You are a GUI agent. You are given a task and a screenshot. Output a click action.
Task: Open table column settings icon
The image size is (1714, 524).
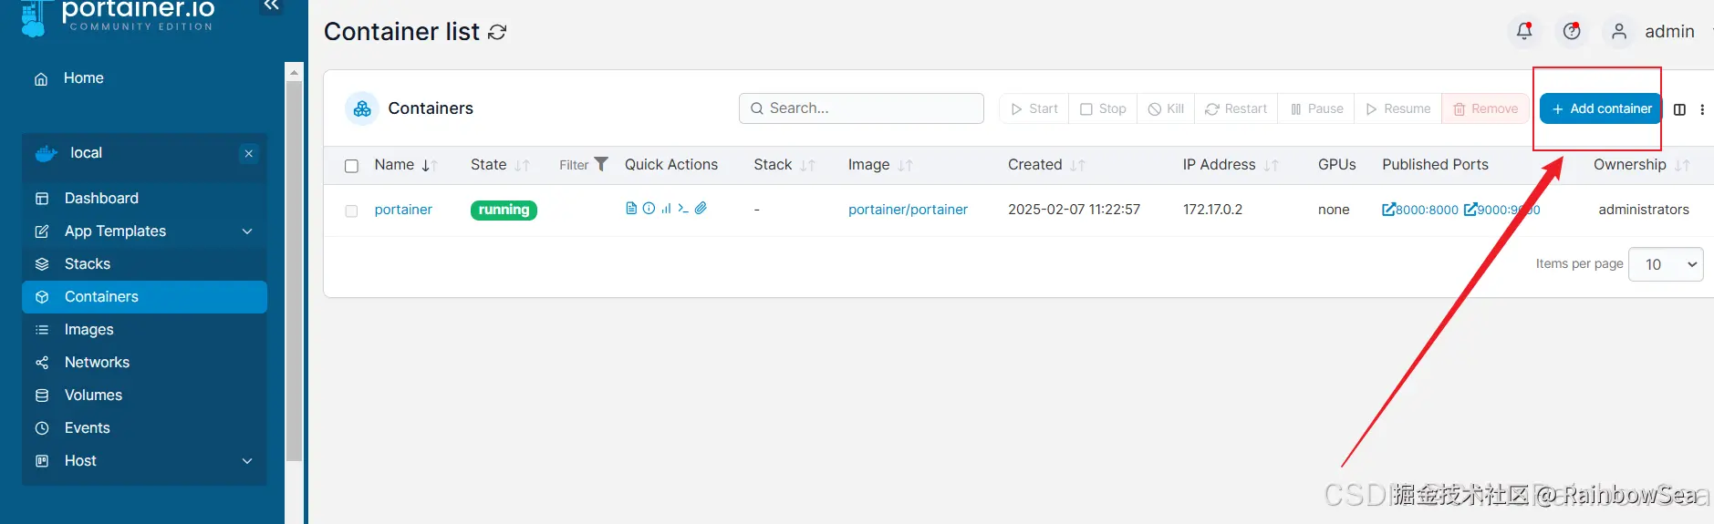point(1679,109)
